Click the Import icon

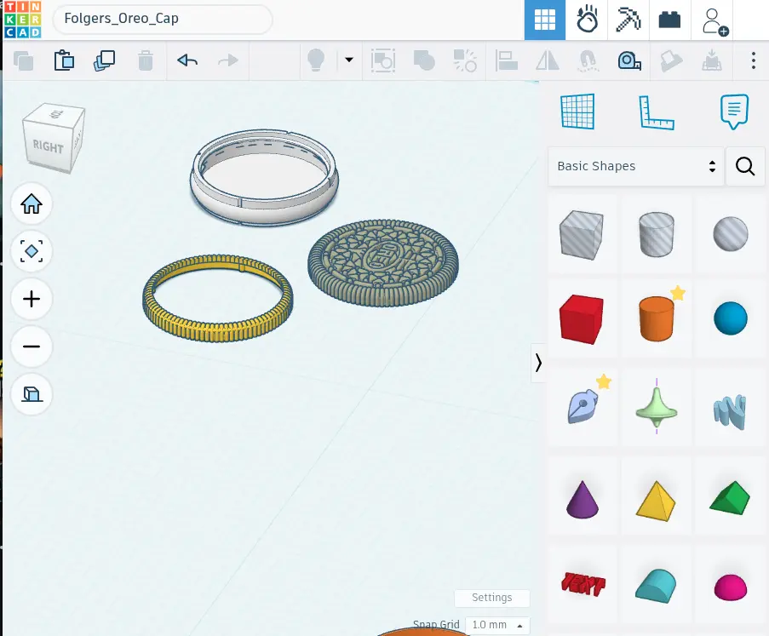click(x=671, y=60)
